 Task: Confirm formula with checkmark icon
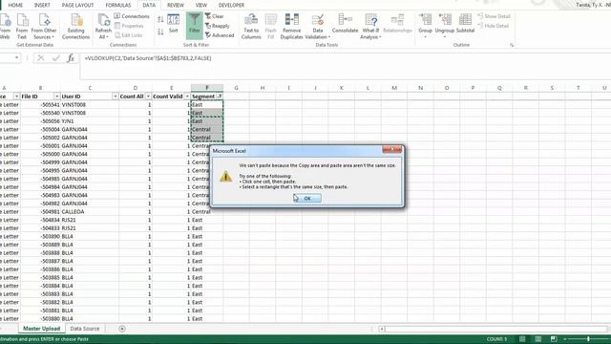click(x=56, y=58)
